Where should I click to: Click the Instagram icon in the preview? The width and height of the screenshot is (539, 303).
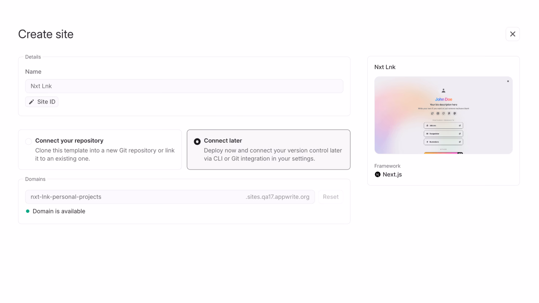[438, 113]
